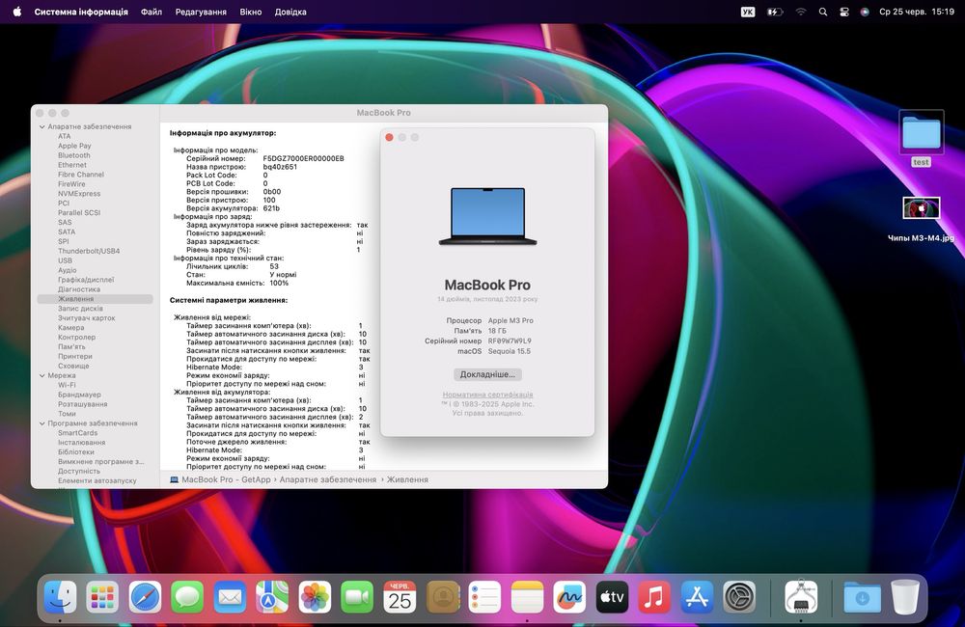Viewport: 965px width, 627px height.
Task: Open System Settings gear in dock
Action: pos(739,596)
